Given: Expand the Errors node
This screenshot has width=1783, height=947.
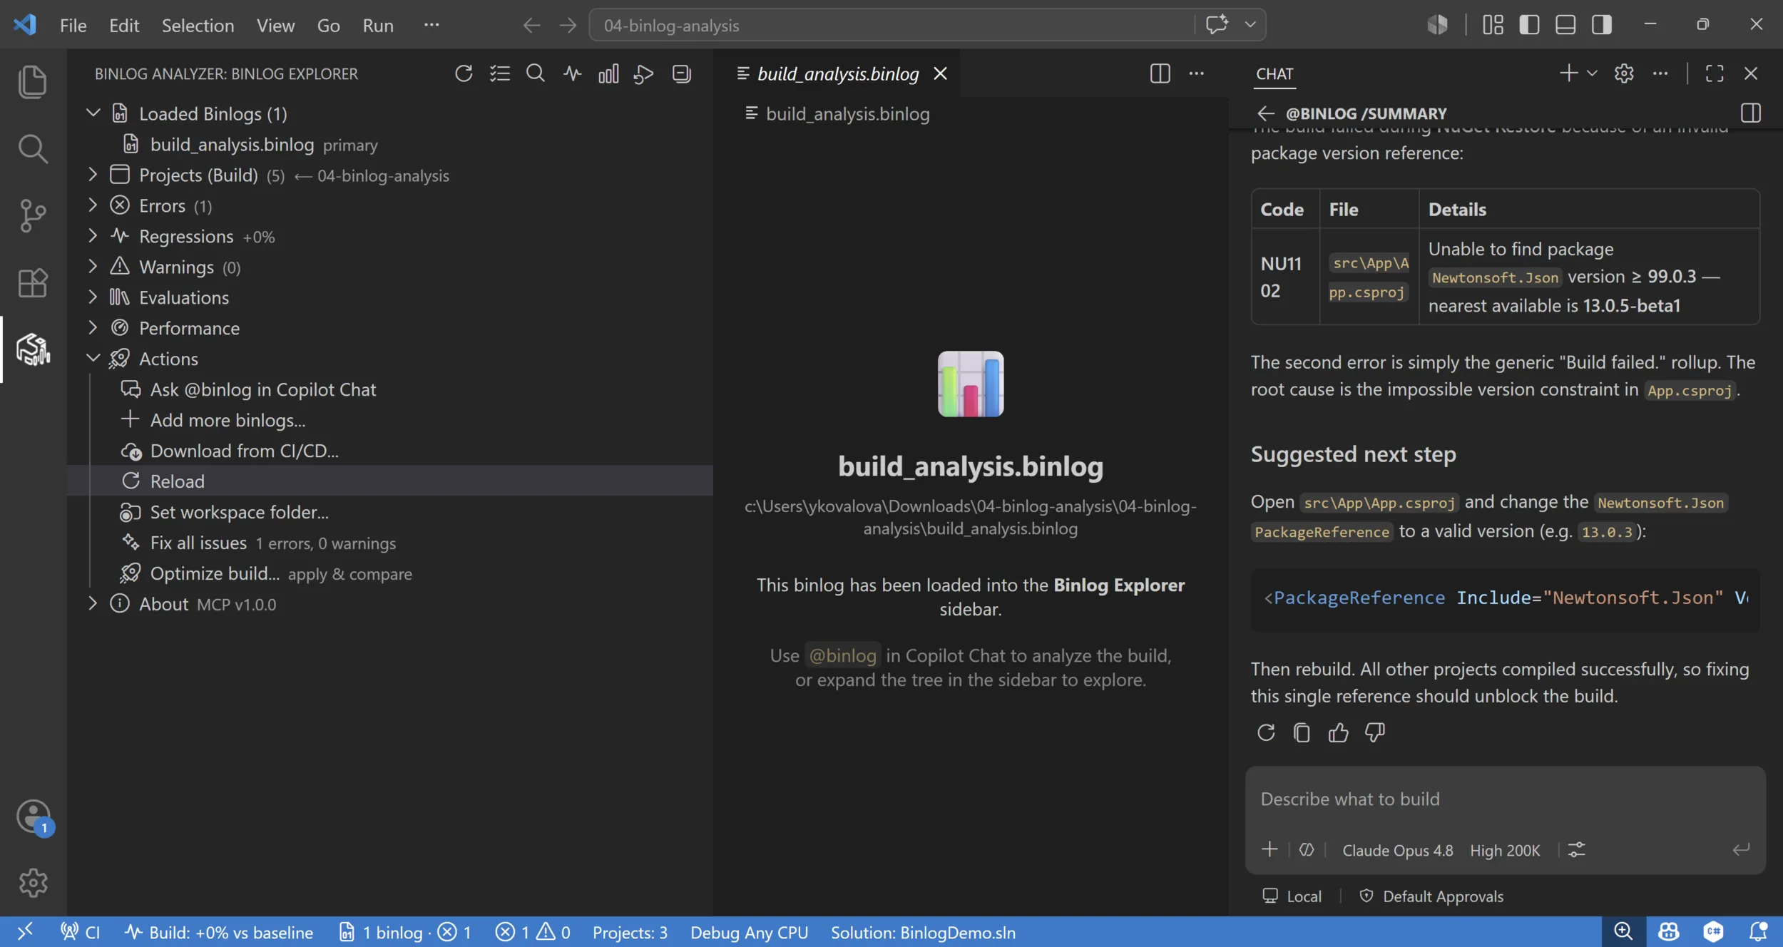Looking at the screenshot, I should point(93,205).
